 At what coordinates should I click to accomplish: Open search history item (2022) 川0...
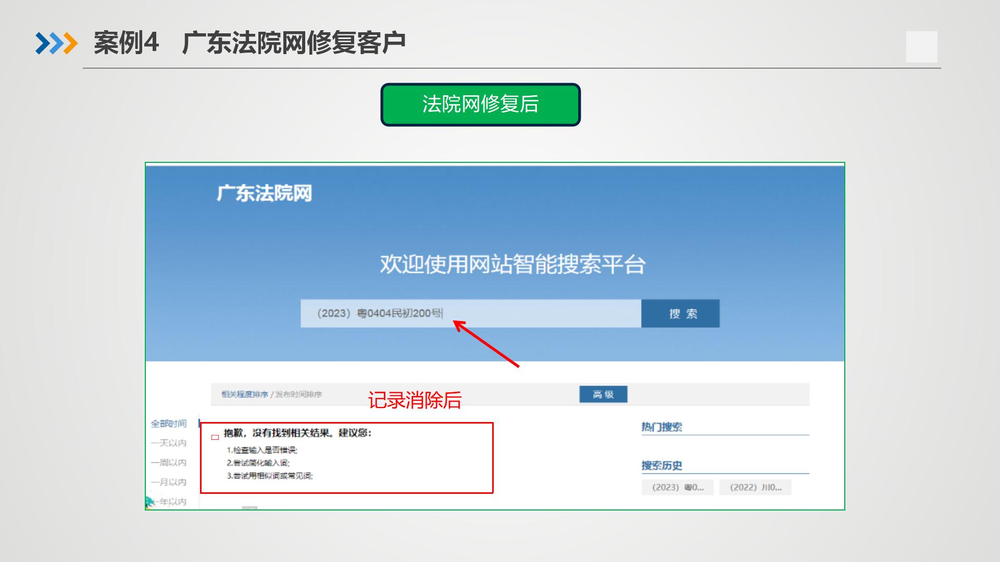click(x=755, y=488)
